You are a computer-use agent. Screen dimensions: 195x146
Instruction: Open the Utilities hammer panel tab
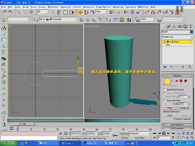(x=191, y=26)
